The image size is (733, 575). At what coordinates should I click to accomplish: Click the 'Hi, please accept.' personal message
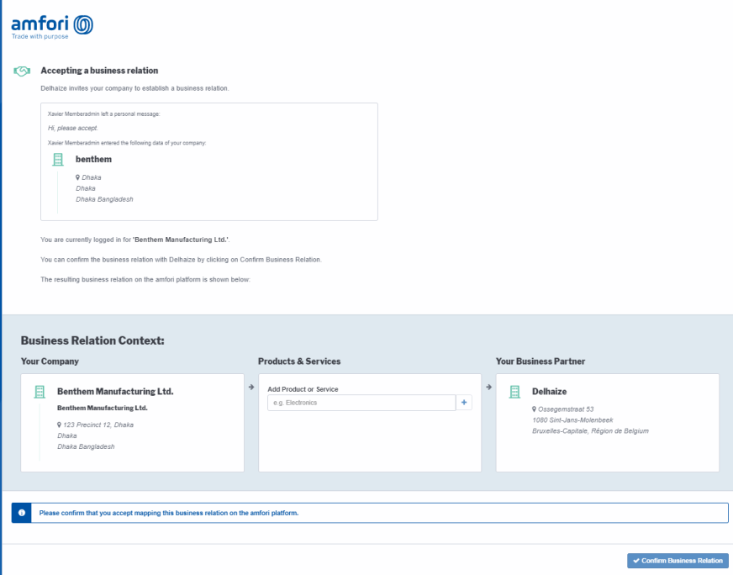[73, 128]
